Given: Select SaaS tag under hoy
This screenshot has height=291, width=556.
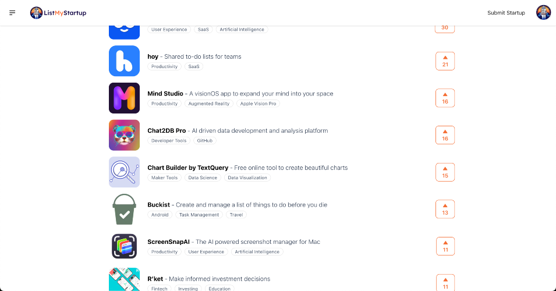Looking at the screenshot, I should tap(194, 66).
